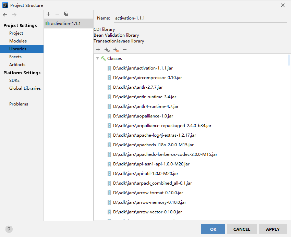This screenshot has width=291, height=237.
Task: Go back with the left arrow
Action: click(5, 15)
